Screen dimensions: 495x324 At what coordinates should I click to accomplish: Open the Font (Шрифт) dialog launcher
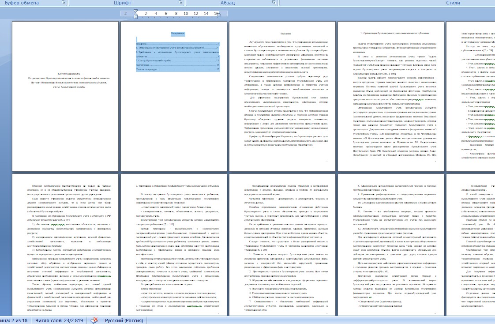(x=181, y=3)
